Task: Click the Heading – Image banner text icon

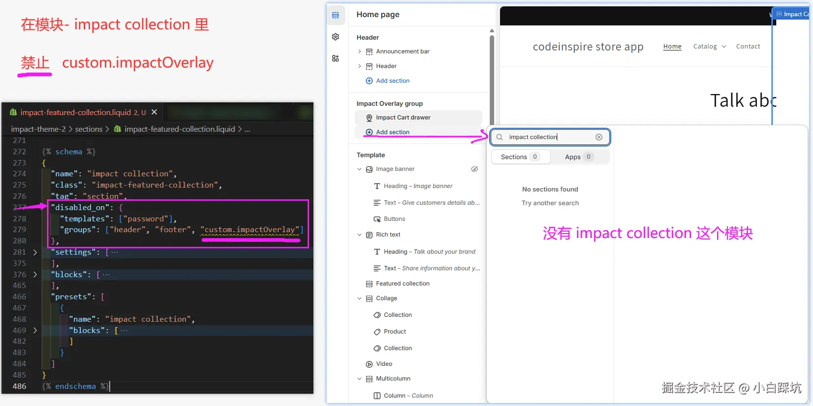Action: pyautogui.click(x=377, y=186)
